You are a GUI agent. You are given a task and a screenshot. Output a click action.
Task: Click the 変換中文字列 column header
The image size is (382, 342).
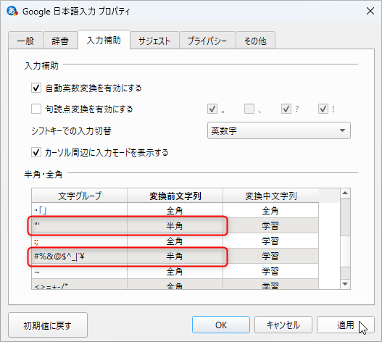[x=270, y=196]
